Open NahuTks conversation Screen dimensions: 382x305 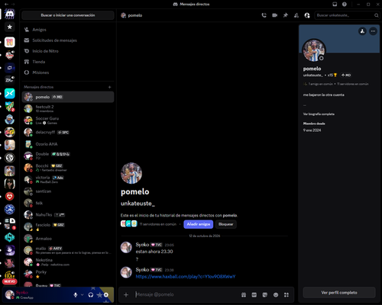pos(68,215)
